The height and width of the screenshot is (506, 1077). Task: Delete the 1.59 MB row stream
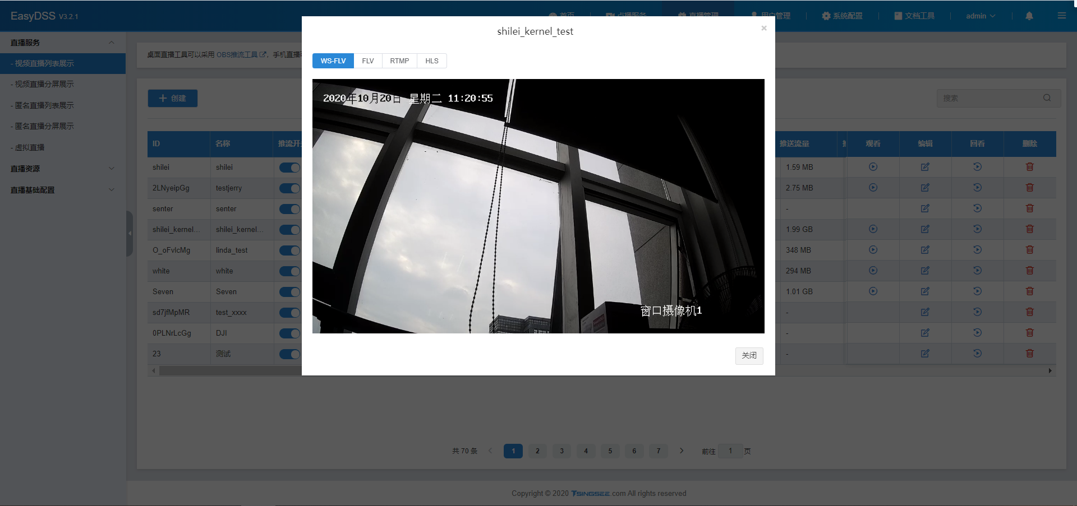coord(1030,167)
